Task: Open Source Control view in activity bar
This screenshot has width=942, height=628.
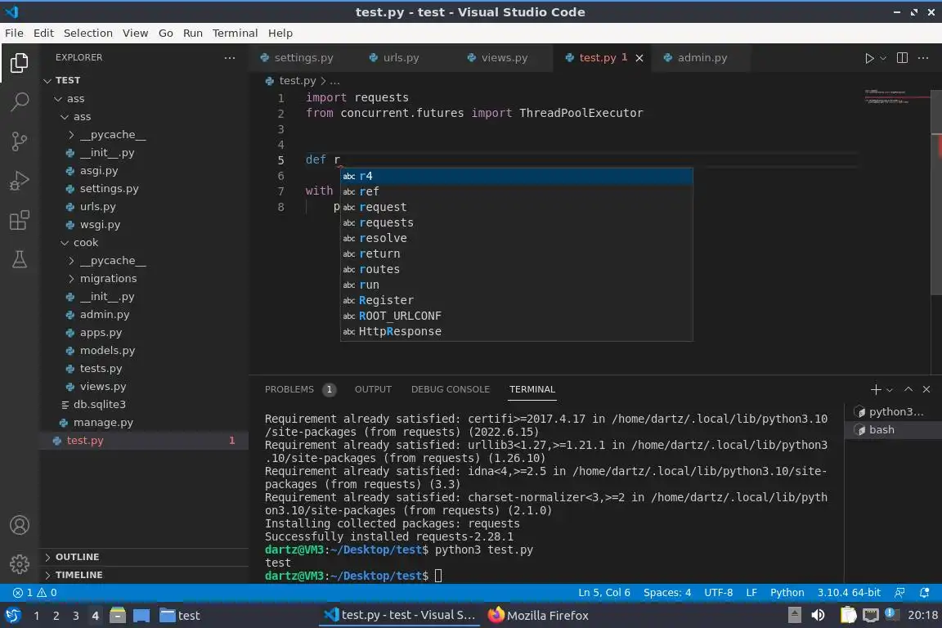Action: tap(20, 141)
